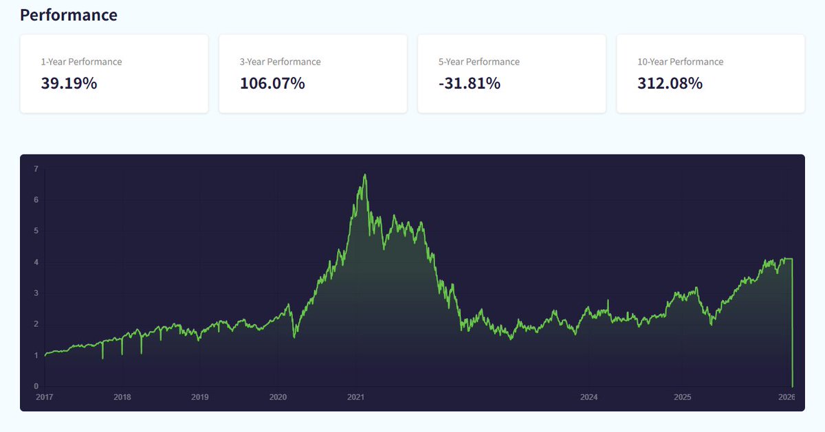The height and width of the screenshot is (432, 825).
Task: Click the 2025 x-axis label
Action: click(x=682, y=397)
